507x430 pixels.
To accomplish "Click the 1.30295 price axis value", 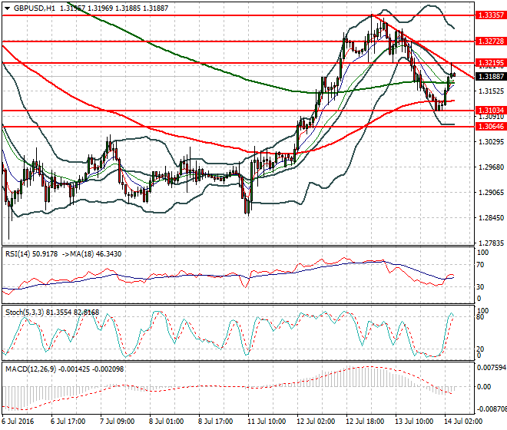I will pyautogui.click(x=491, y=142).
